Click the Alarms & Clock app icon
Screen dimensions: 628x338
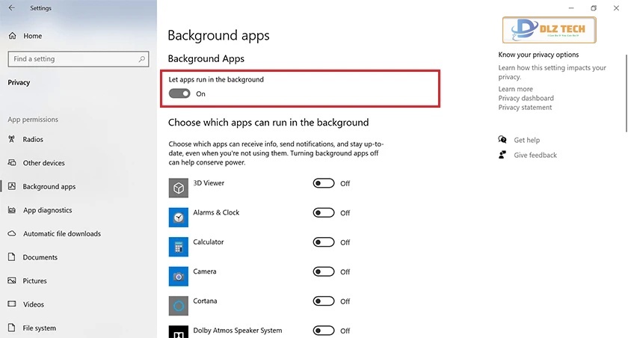(x=178, y=217)
